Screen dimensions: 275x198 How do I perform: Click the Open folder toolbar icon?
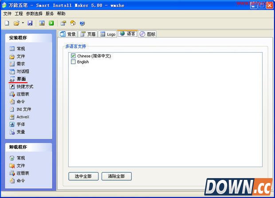coord(16,23)
